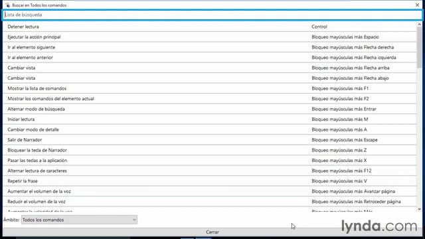Select Aumentar el volumen de la voz

pyautogui.click(x=210, y=191)
